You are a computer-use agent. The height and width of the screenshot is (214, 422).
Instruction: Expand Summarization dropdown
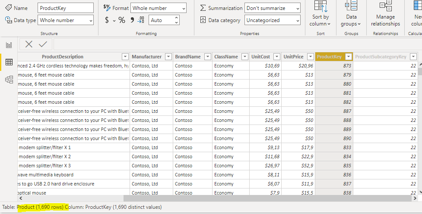tap(272, 8)
